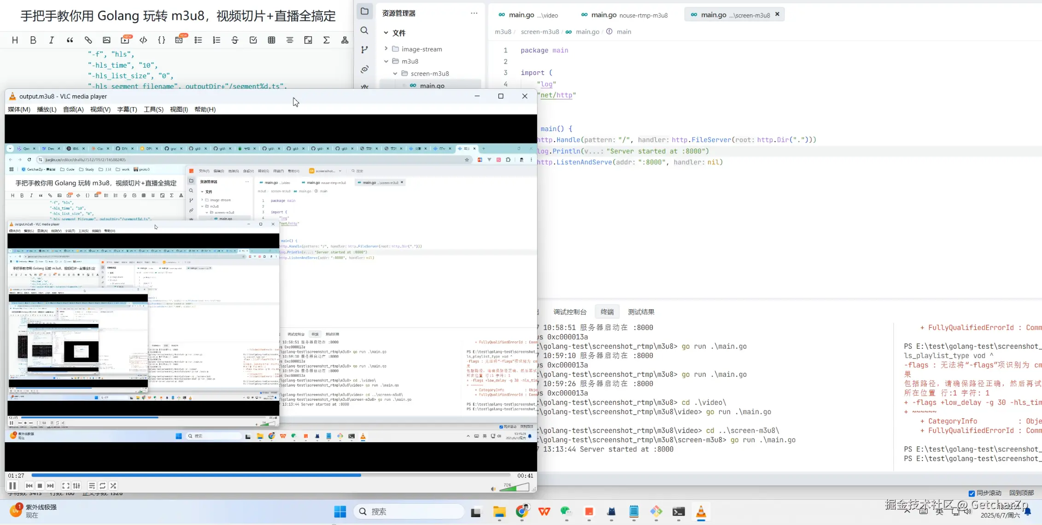This screenshot has height=525, width=1042.
Task: Toggle VLC loop mode
Action: click(103, 485)
